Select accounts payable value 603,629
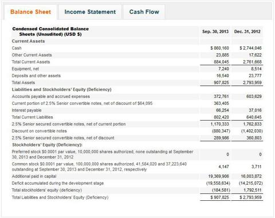This screenshot has height=218, width=275. (x=254, y=97)
